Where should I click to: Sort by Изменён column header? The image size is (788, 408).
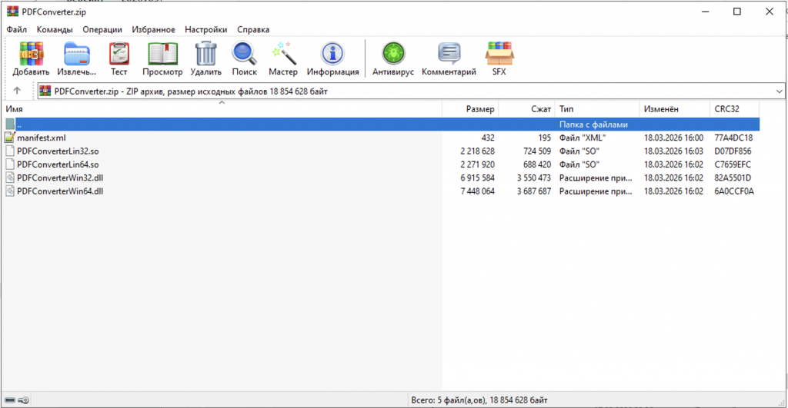(x=674, y=109)
